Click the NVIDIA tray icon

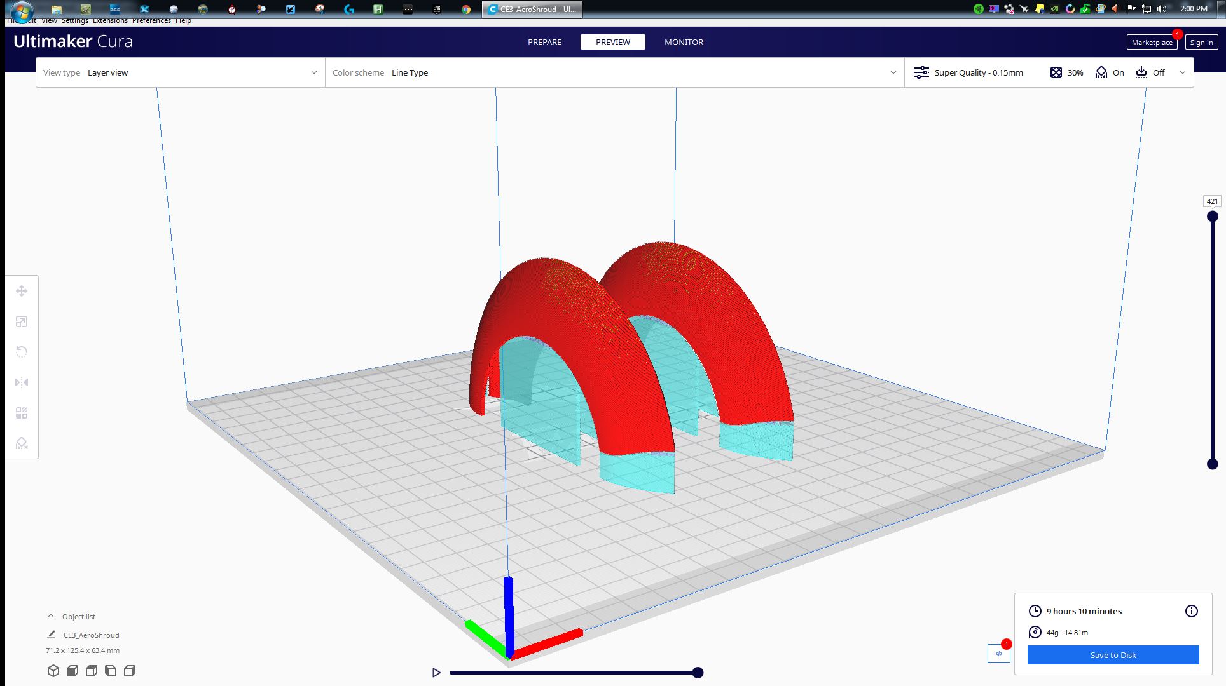tap(1054, 9)
